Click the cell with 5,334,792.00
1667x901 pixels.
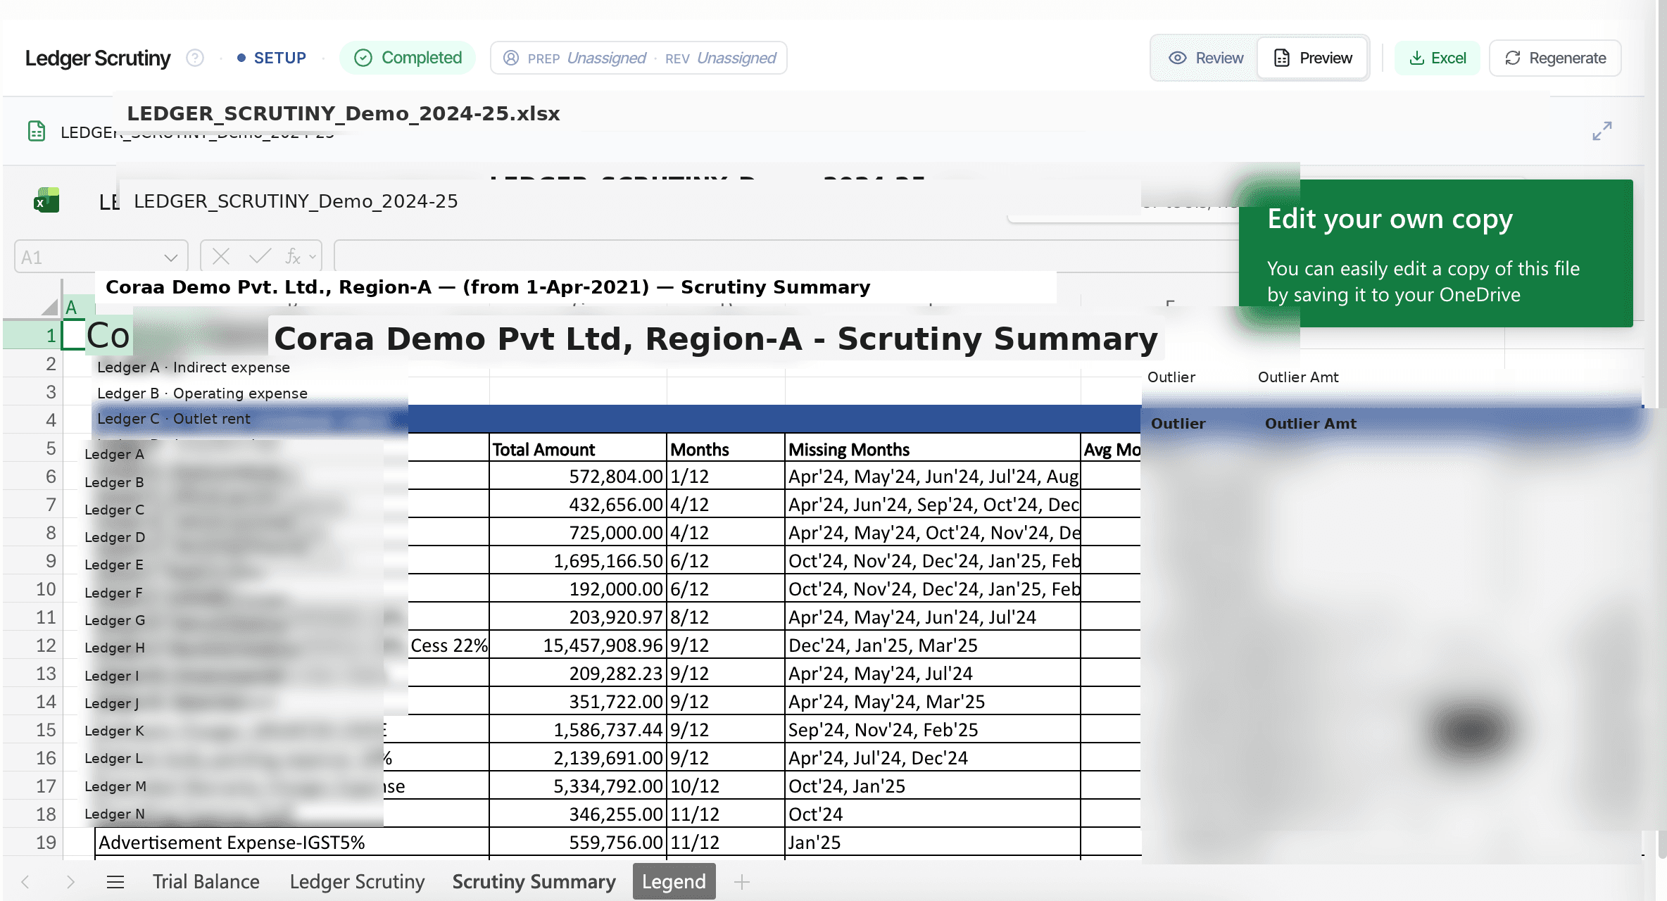coord(578,786)
